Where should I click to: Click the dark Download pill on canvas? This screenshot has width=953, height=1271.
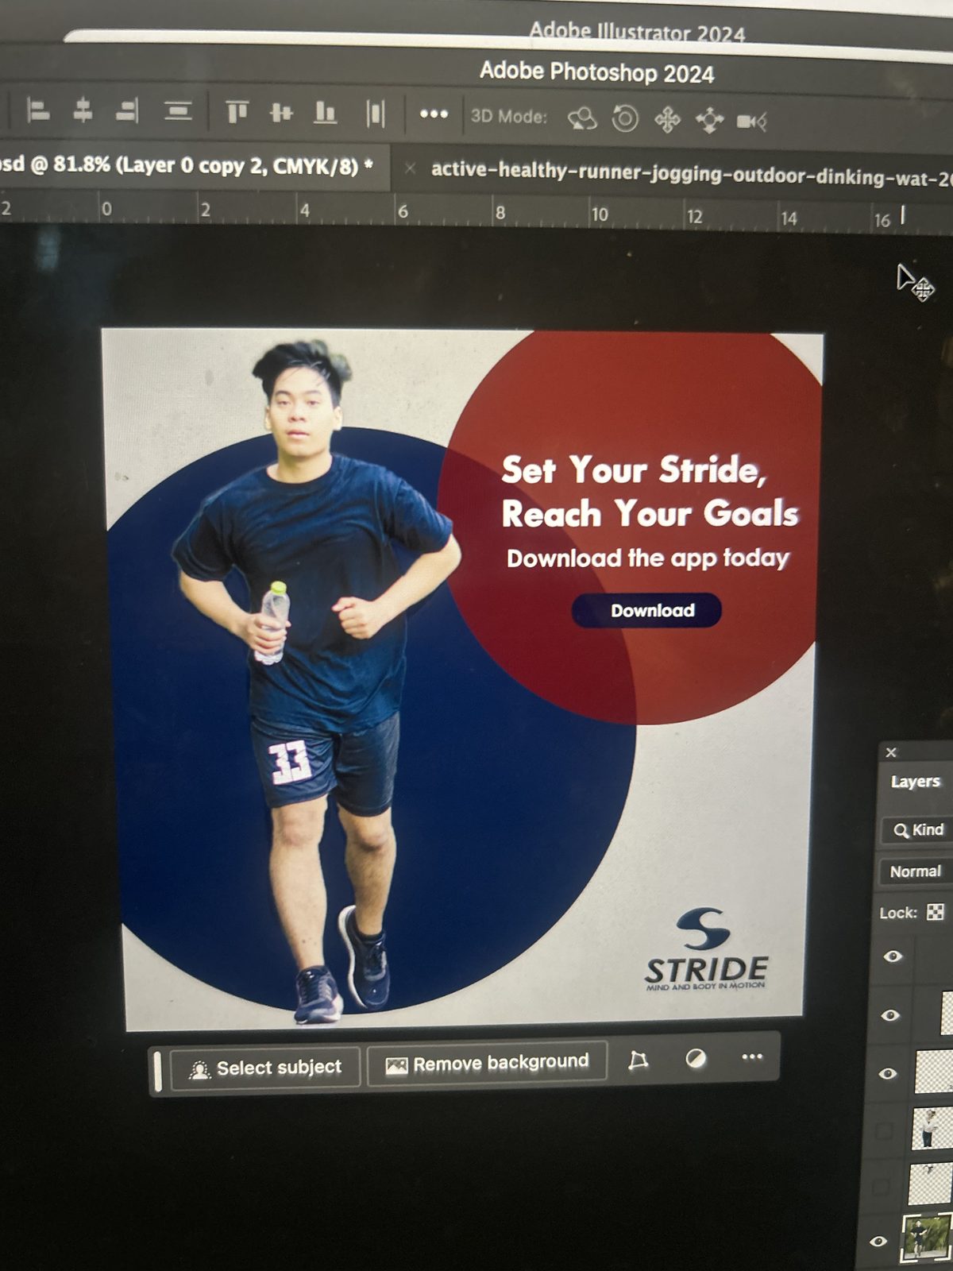tap(646, 610)
